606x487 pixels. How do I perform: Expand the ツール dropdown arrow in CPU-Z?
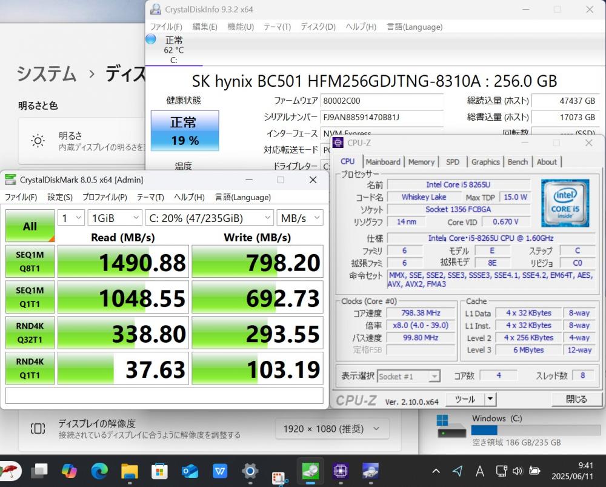(x=490, y=399)
